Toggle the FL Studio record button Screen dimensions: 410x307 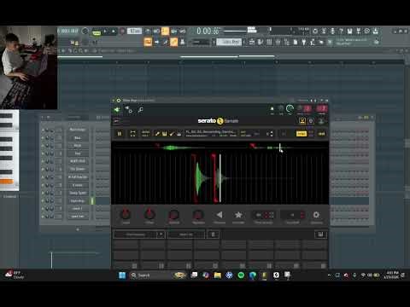tap(122, 32)
